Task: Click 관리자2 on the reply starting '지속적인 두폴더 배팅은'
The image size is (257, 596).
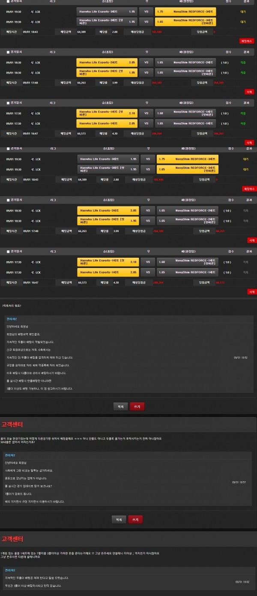Action: coord(10,570)
